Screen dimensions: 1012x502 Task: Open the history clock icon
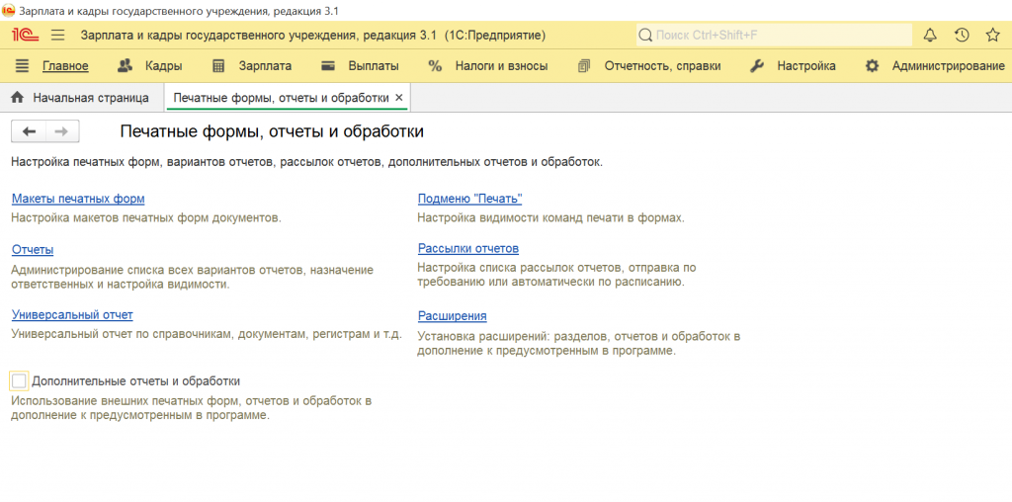(962, 35)
